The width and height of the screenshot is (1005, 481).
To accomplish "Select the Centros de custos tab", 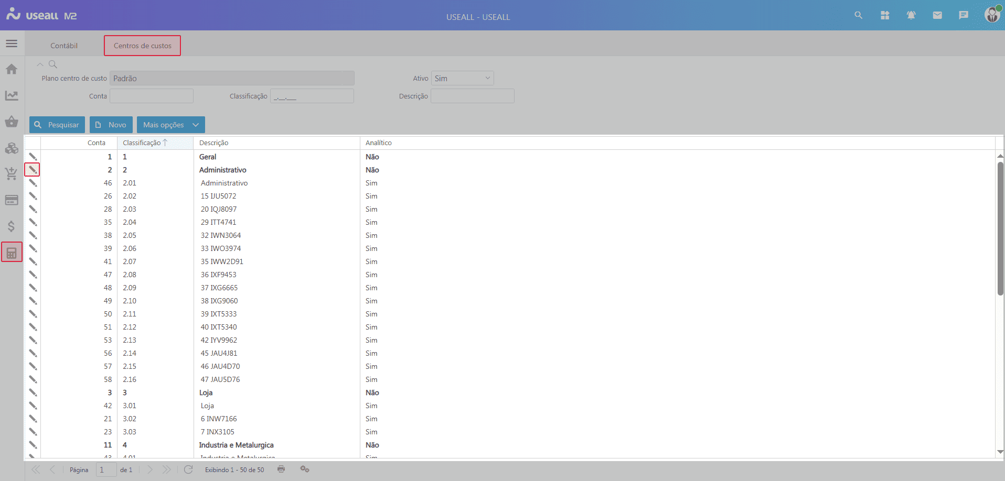I will click(142, 46).
